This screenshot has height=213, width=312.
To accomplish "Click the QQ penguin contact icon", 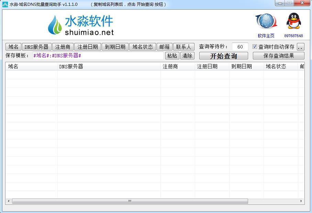I will pos(293,21).
